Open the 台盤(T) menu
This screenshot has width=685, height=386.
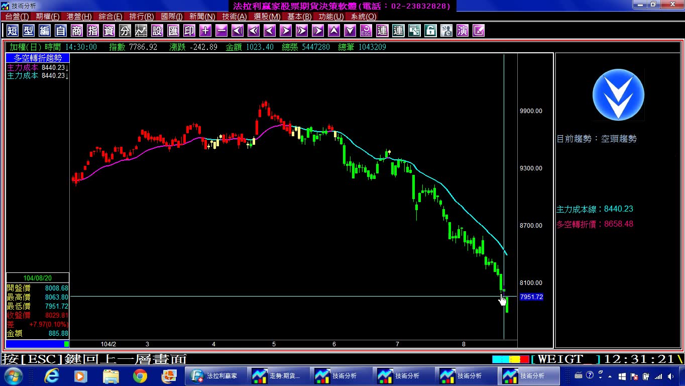17,17
